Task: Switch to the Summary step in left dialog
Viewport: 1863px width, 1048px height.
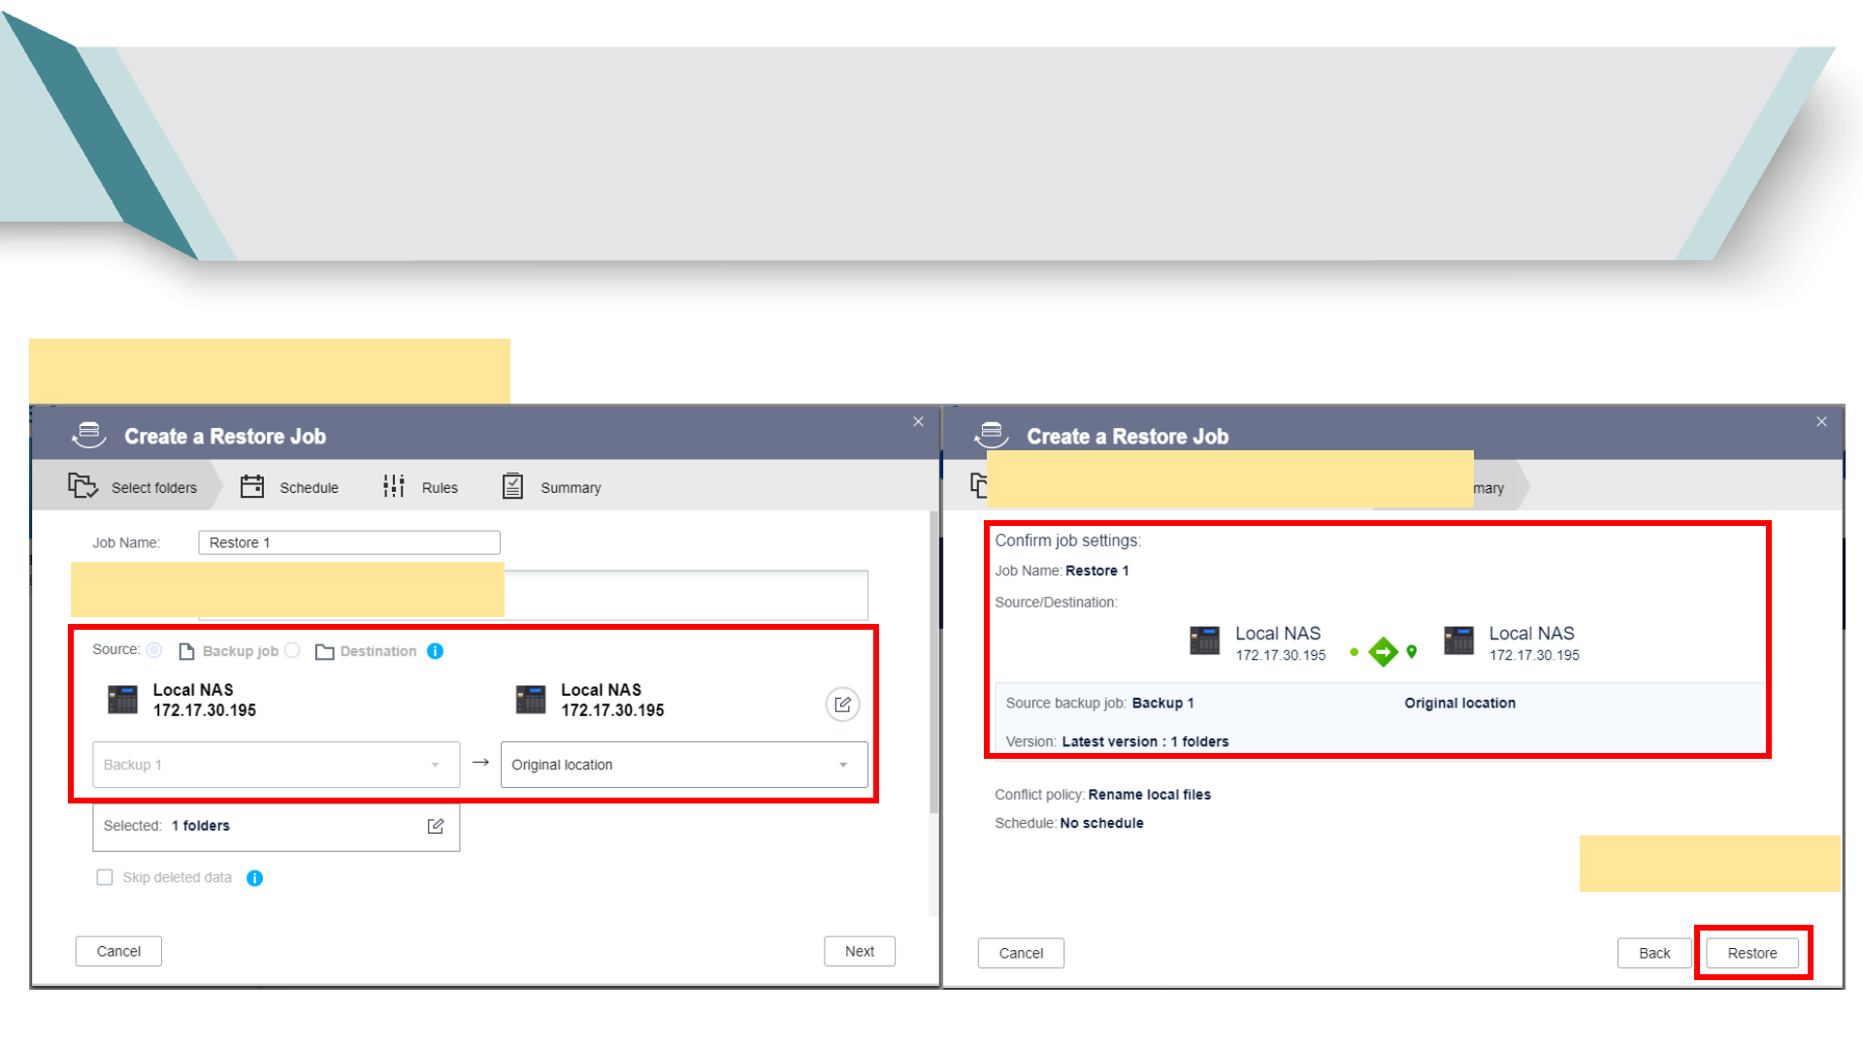Action: (x=552, y=487)
